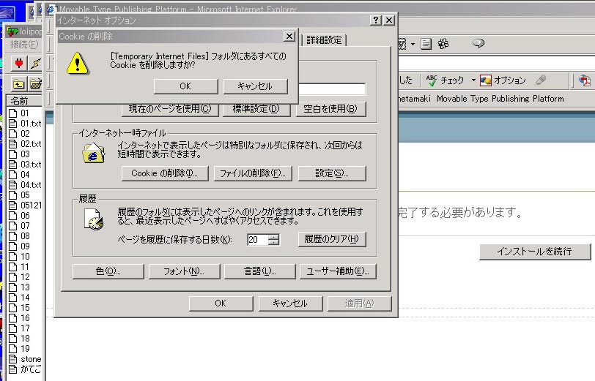Increase history days with spinner arrow
Viewport: 595px width, 381px height.
click(x=273, y=236)
